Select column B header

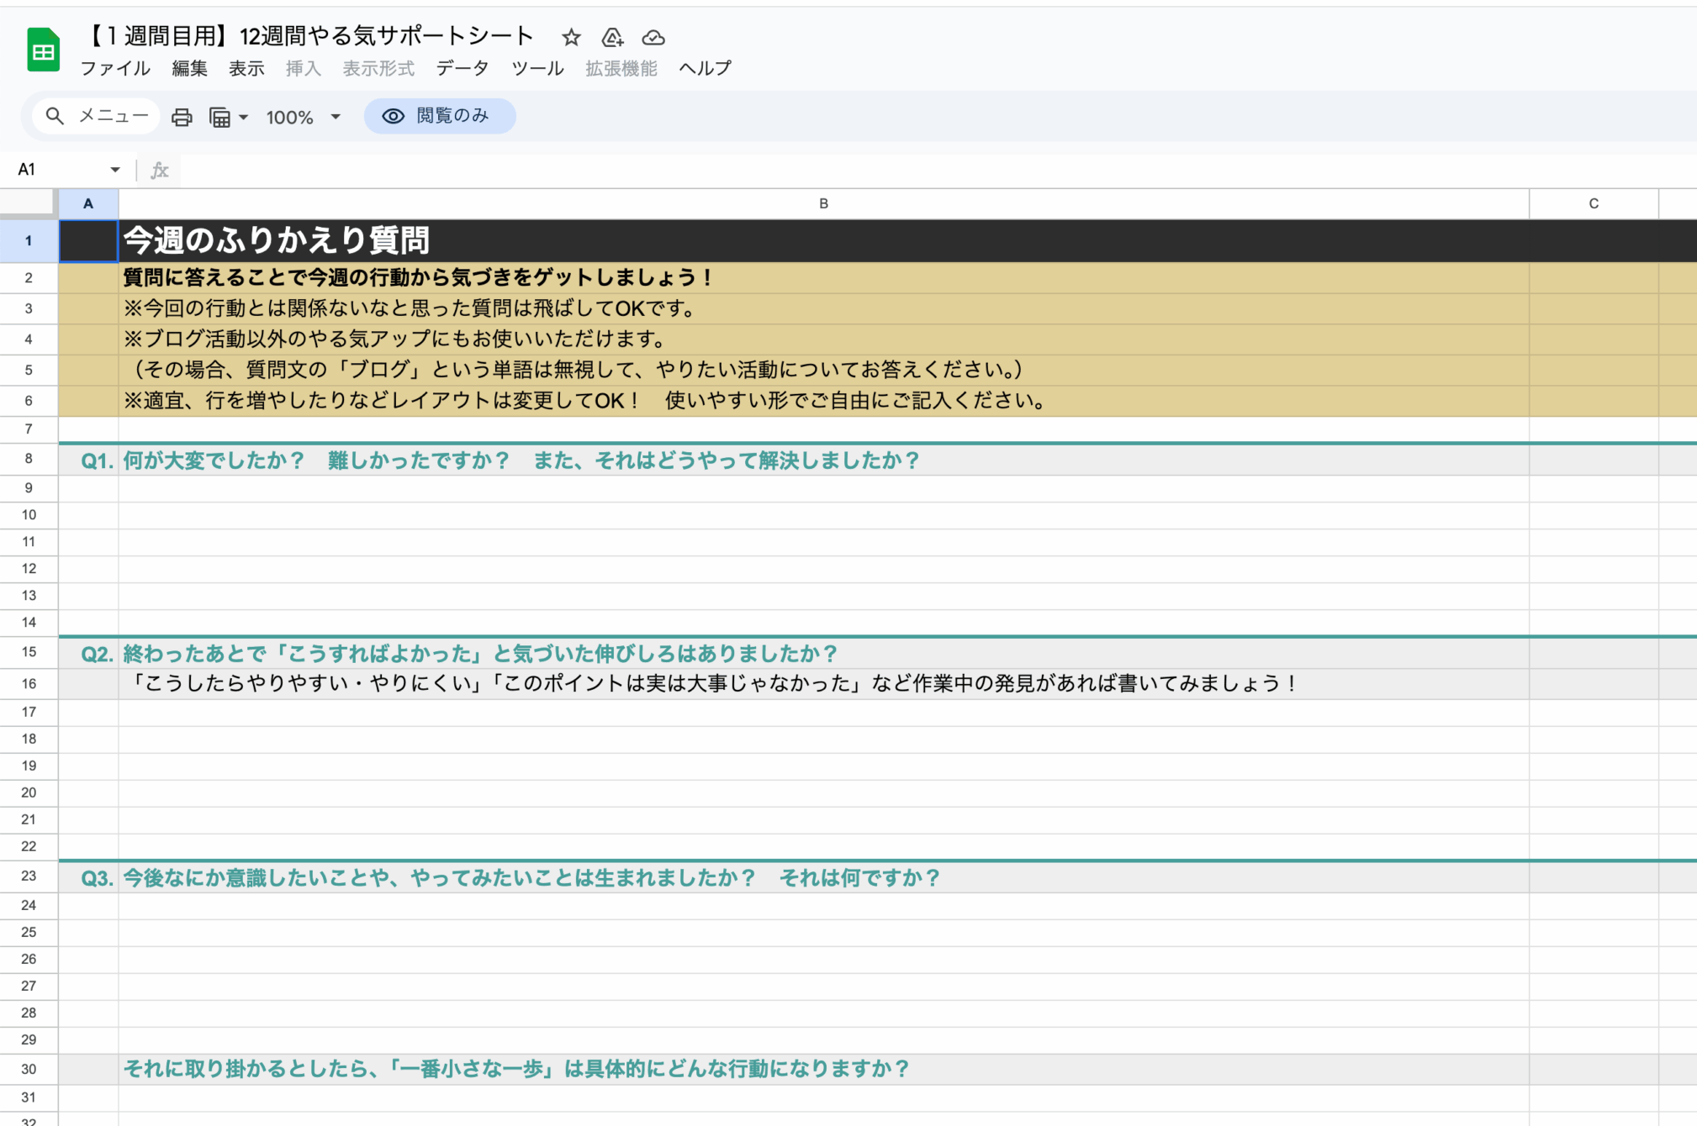(823, 204)
